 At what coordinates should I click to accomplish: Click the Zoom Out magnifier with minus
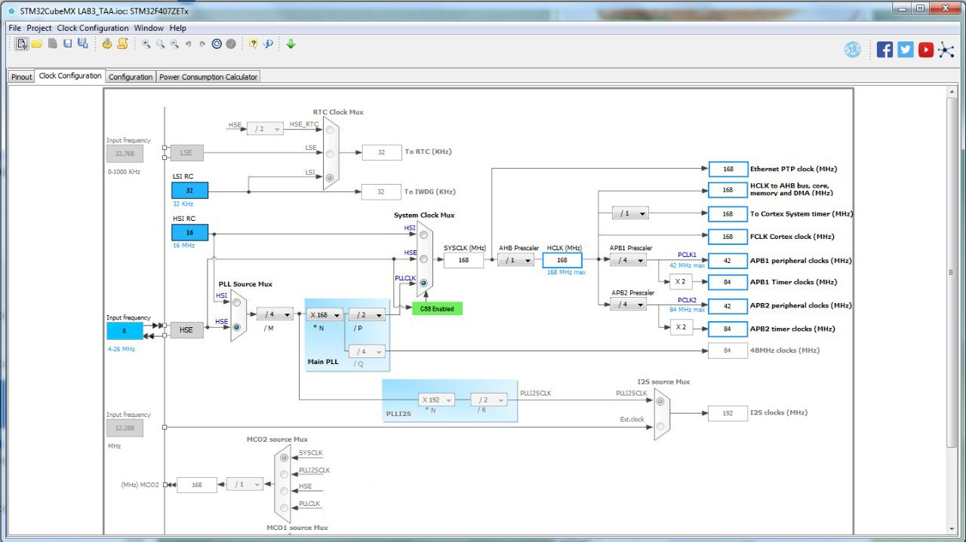[x=174, y=44]
